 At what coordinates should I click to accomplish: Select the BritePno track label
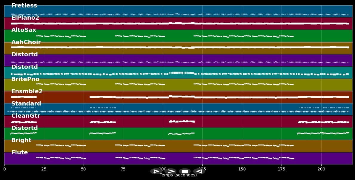click(x=25, y=79)
